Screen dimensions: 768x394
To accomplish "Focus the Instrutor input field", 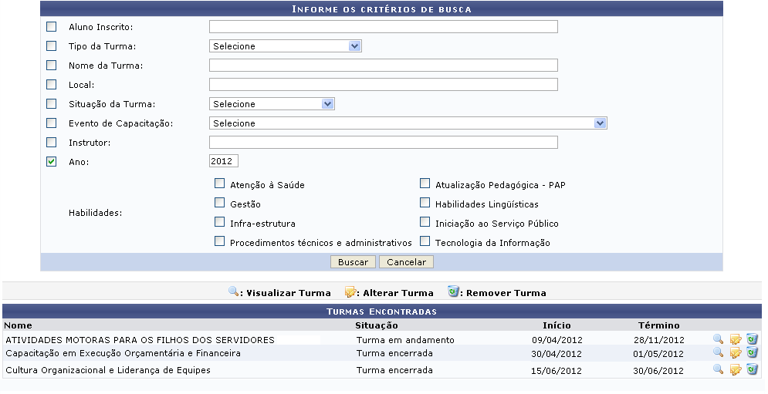I will [x=383, y=143].
